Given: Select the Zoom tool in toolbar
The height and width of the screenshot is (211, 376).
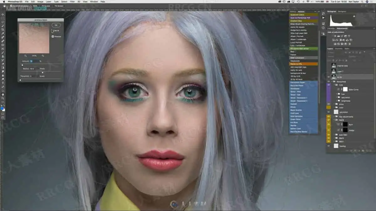Looking at the screenshot, I should tap(3, 98).
